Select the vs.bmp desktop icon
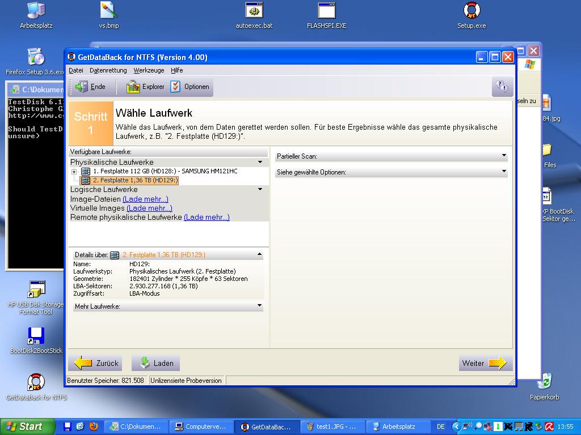 tap(109, 15)
